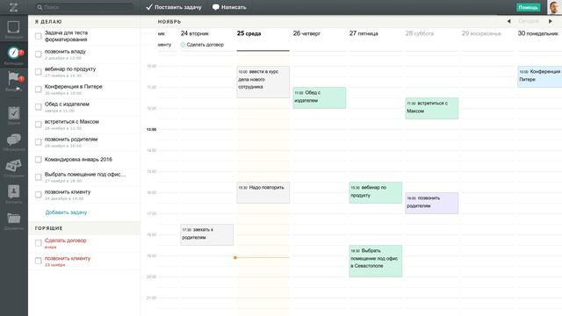Check the red 'Сделать договор' hot task
The width and height of the screenshot is (562, 316).
pyautogui.click(x=39, y=243)
